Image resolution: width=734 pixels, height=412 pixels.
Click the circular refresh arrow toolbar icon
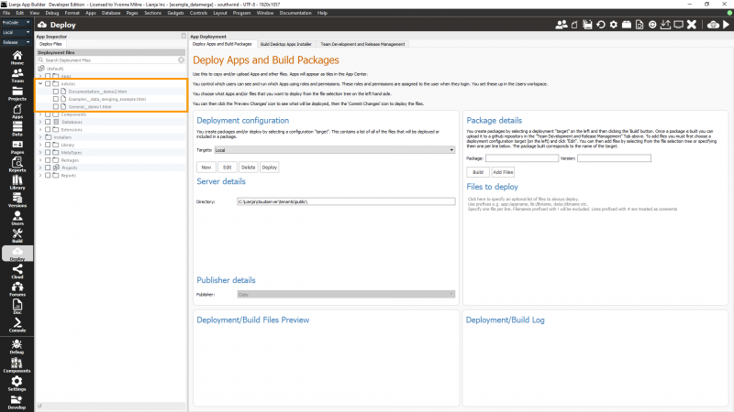(601, 25)
